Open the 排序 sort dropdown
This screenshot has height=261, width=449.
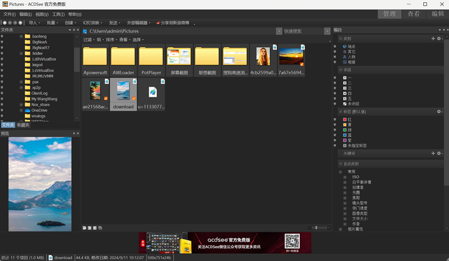point(111,40)
